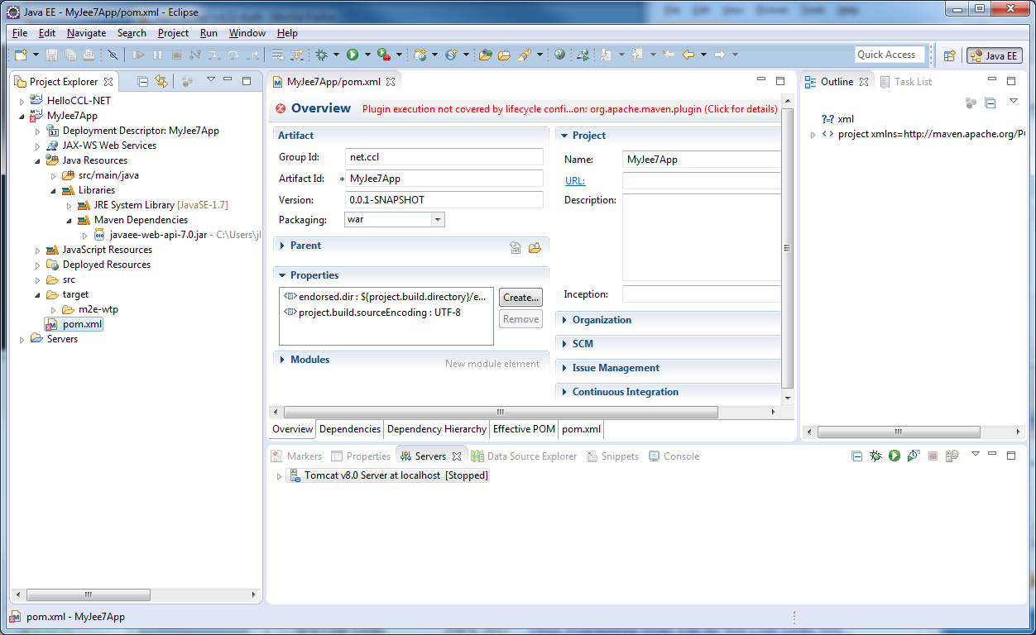Viewport: 1036px width, 635px height.
Task: Click the URL link in Project section
Action: (574, 181)
